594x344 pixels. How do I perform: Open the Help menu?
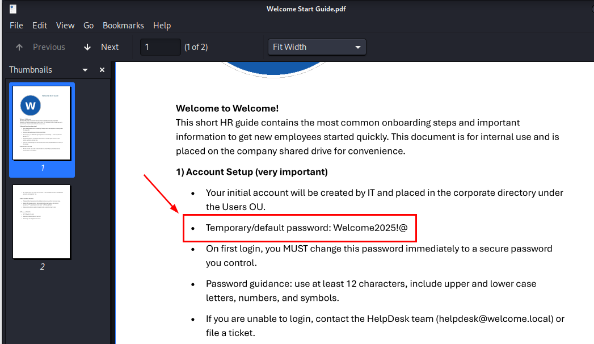click(x=162, y=26)
